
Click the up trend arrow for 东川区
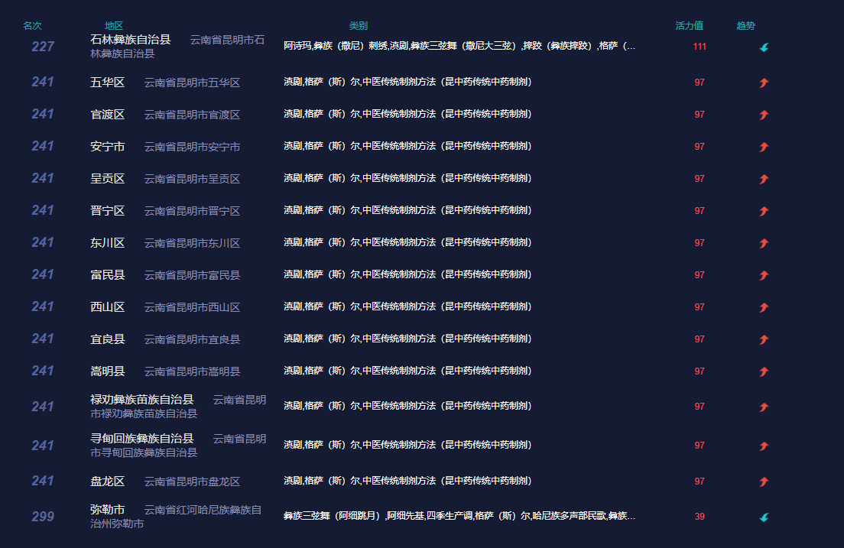coord(764,243)
